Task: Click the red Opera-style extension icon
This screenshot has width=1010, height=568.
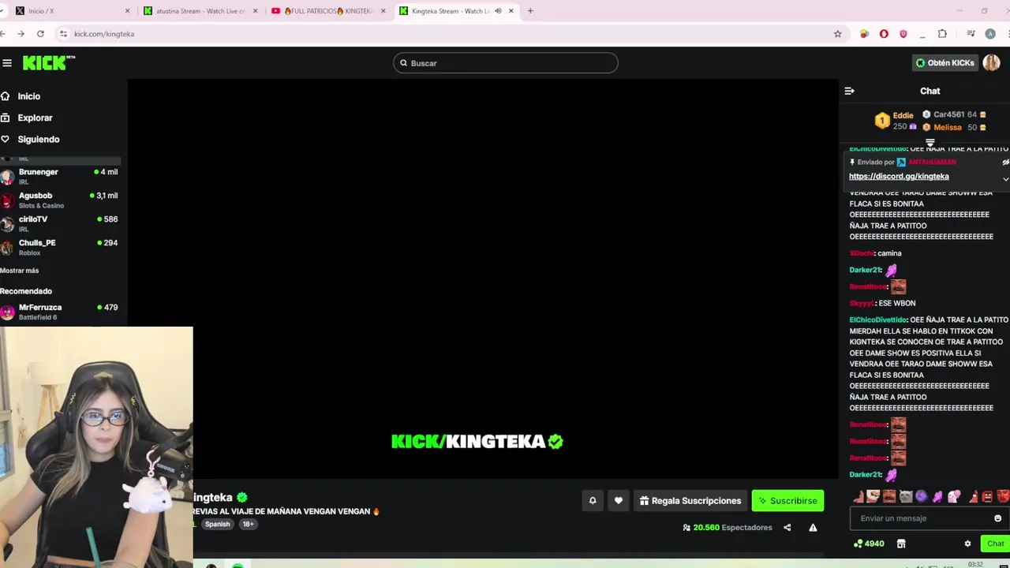Action: click(x=884, y=34)
